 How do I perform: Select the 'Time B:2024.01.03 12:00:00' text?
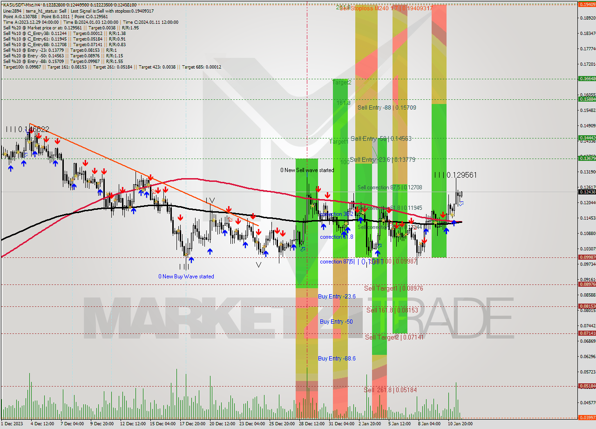pos(91,22)
